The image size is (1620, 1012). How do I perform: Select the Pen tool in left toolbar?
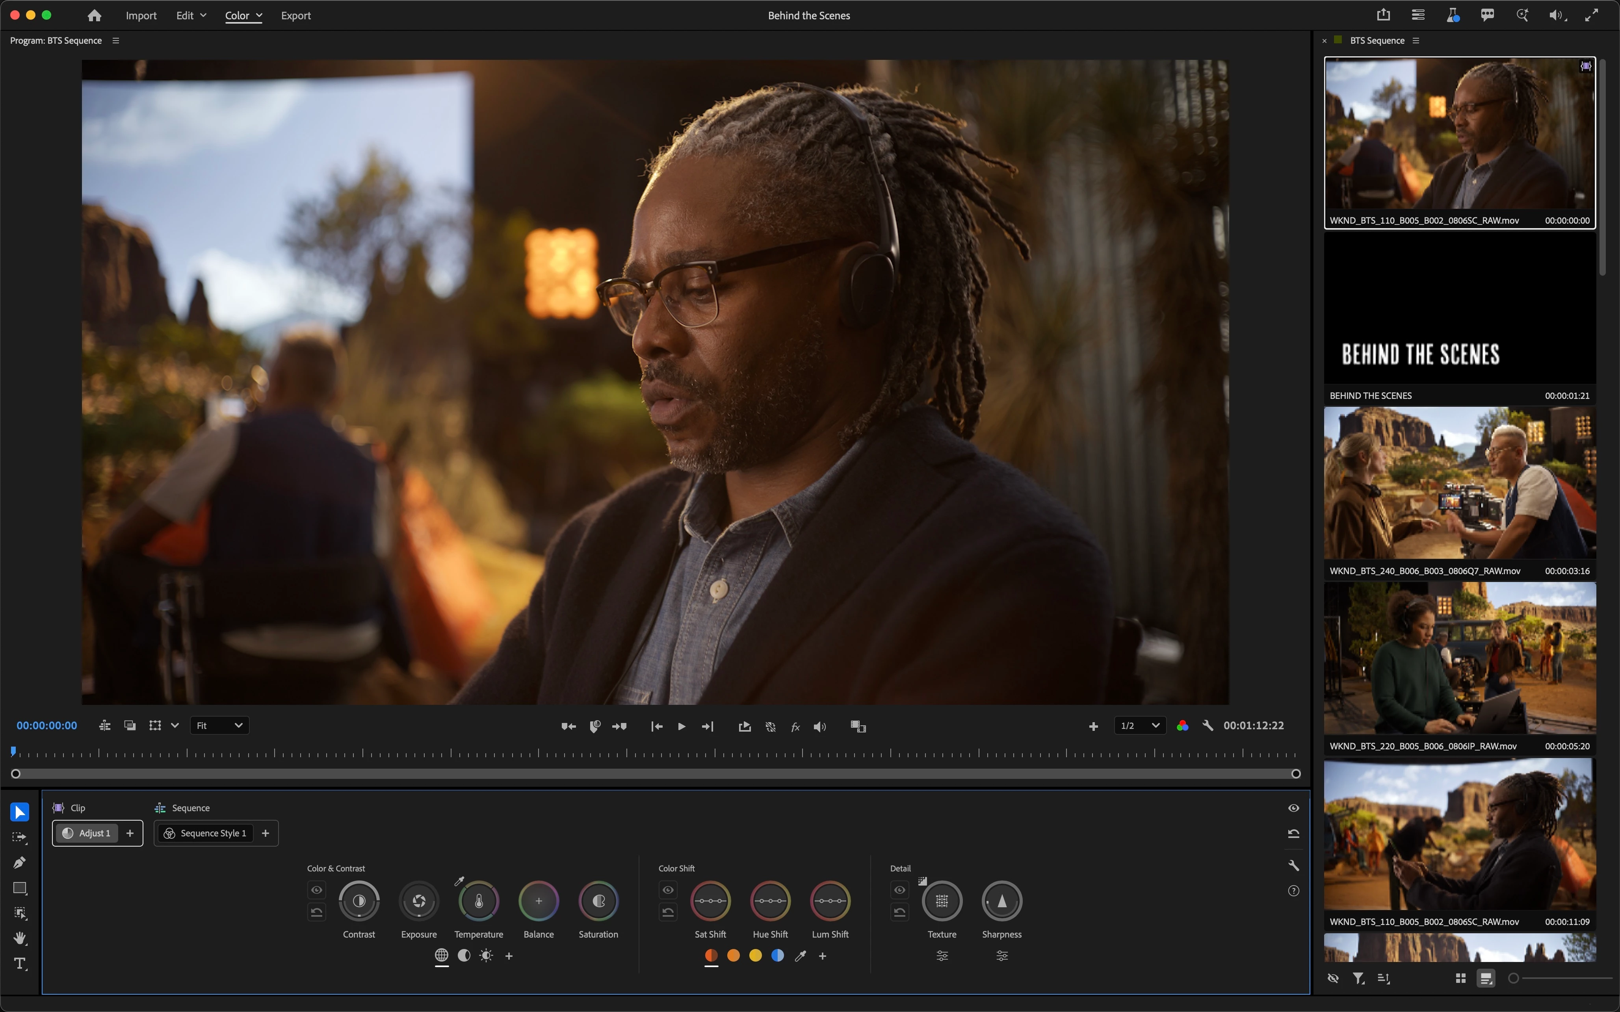19,863
